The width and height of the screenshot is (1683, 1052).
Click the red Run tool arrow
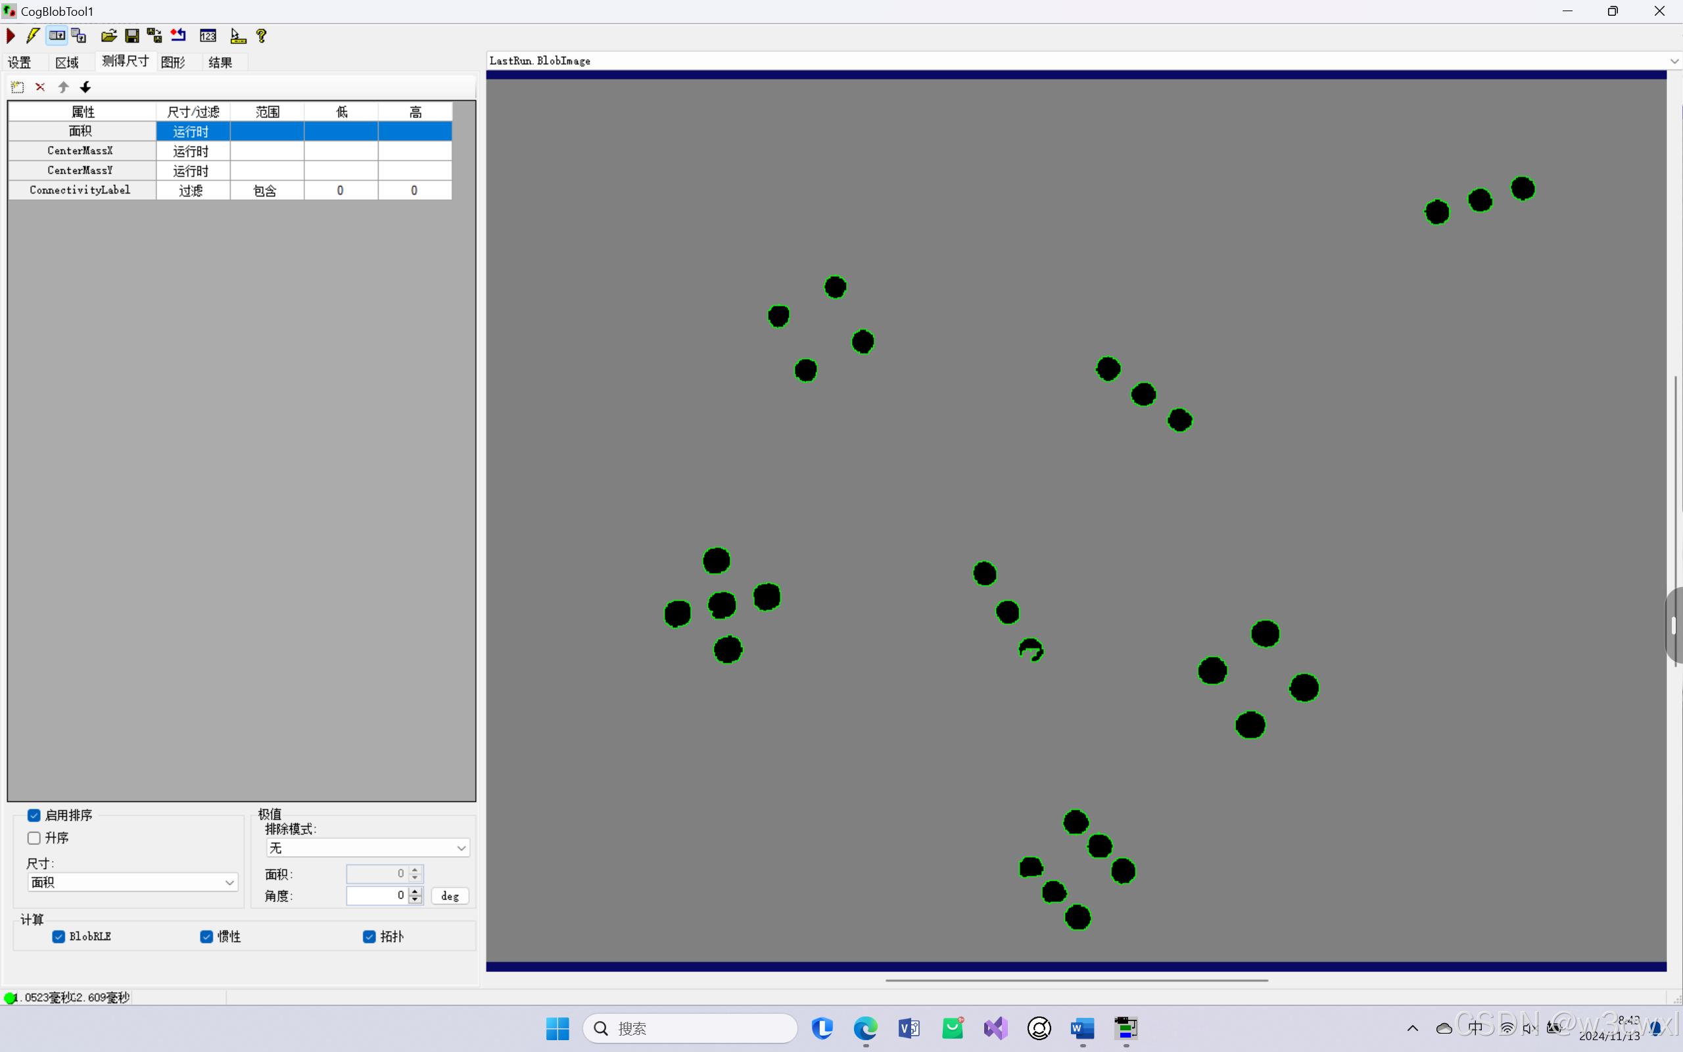11,36
